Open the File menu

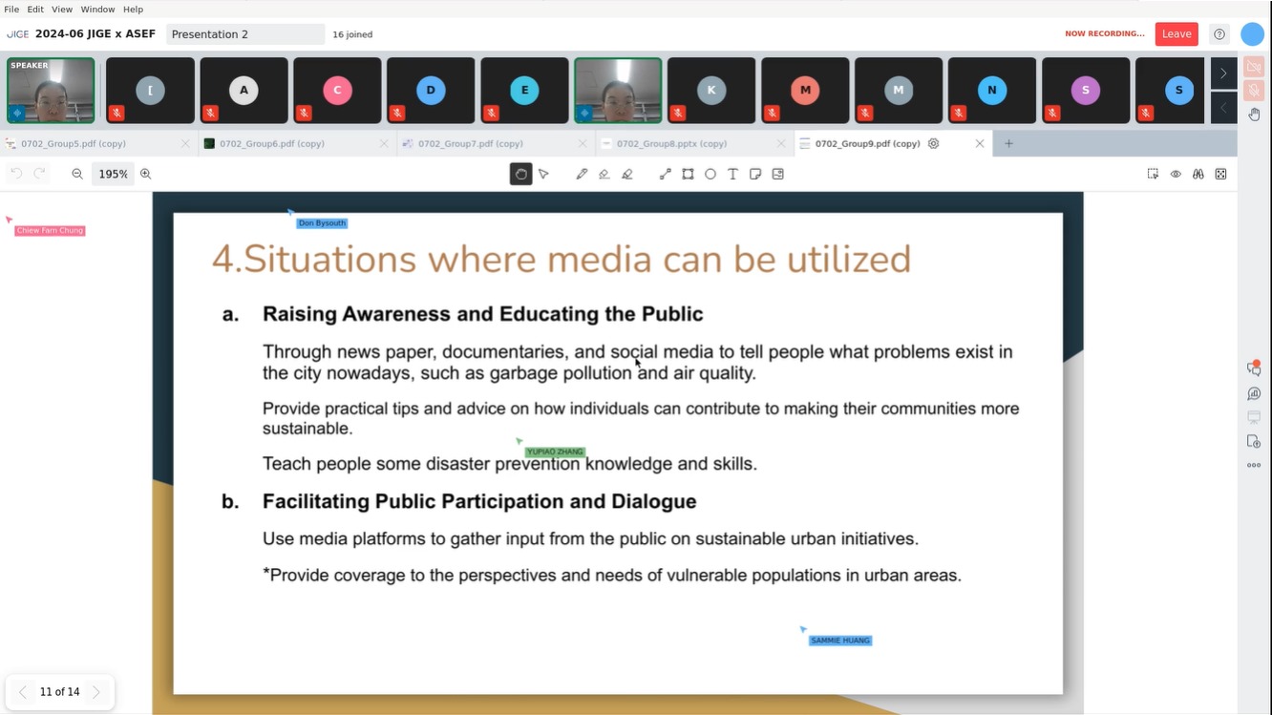click(x=11, y=10)
